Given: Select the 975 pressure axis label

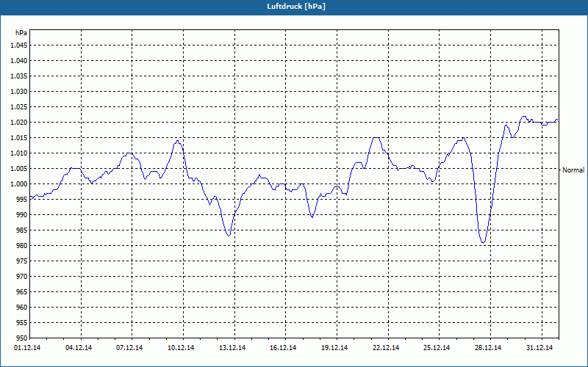Looking at the screenshot, I should tap(22, 261).
